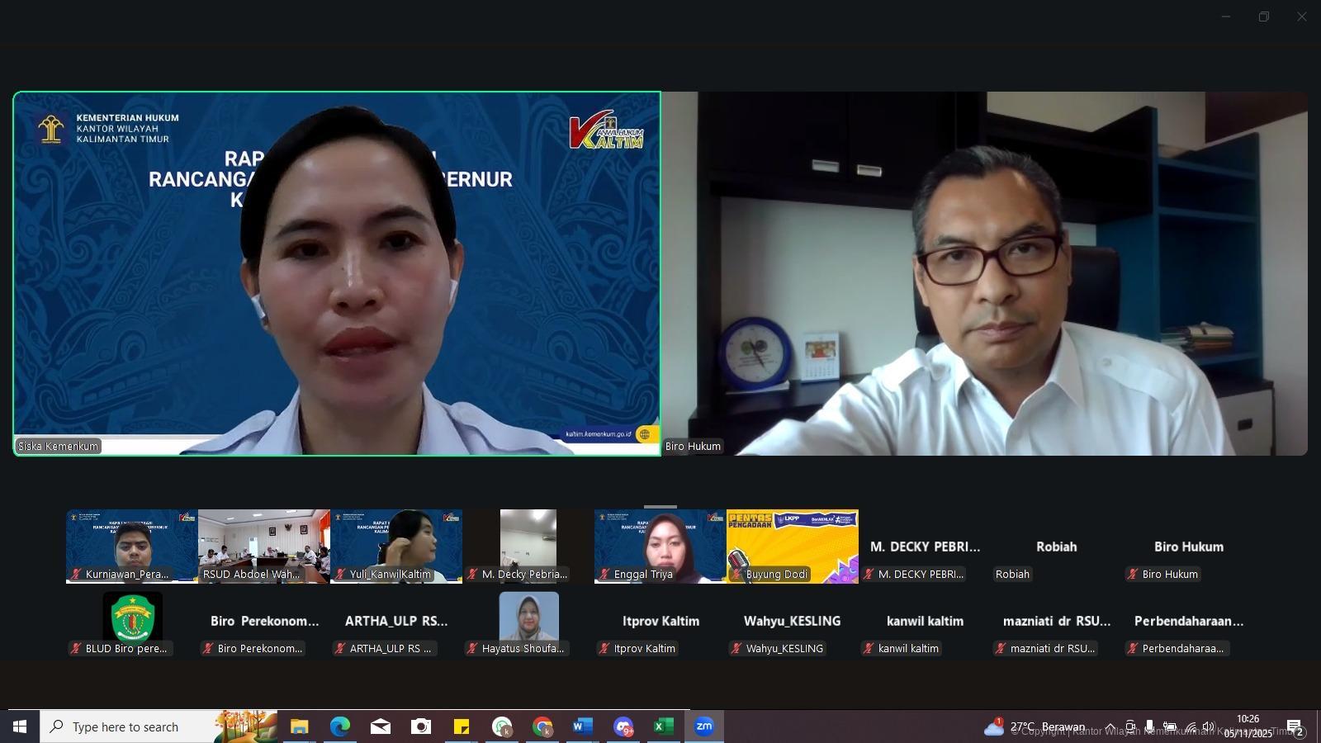
Task: Launch Excel from the taskbar
Action: point(663,726)
